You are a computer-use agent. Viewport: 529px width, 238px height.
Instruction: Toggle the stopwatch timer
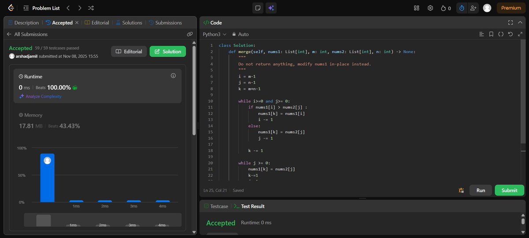(x=462, y=8)
